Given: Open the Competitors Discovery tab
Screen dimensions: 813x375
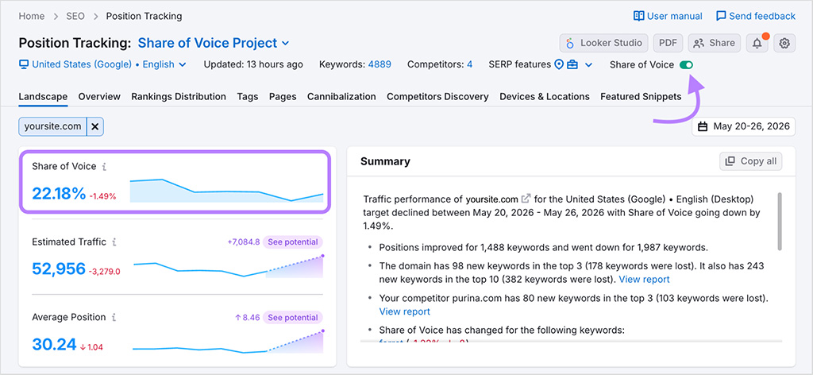Looking at the screenshot, I should click(x=437, y=96).
